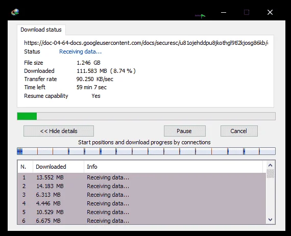Screen dimensions: 291x236
Task: Click the downloaded value 111.583 MB (8.74 %)
Action: [106, 71]
